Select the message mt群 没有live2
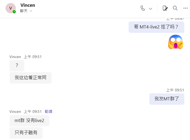The image size is (190, 140). [x=29, y=121]
